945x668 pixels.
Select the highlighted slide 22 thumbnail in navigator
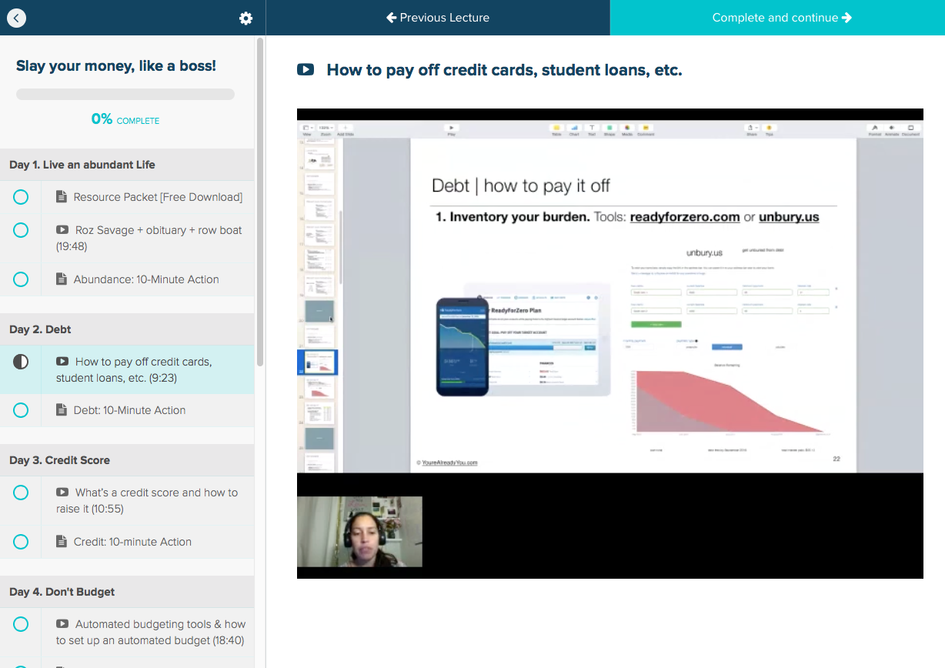click(318, 362)
